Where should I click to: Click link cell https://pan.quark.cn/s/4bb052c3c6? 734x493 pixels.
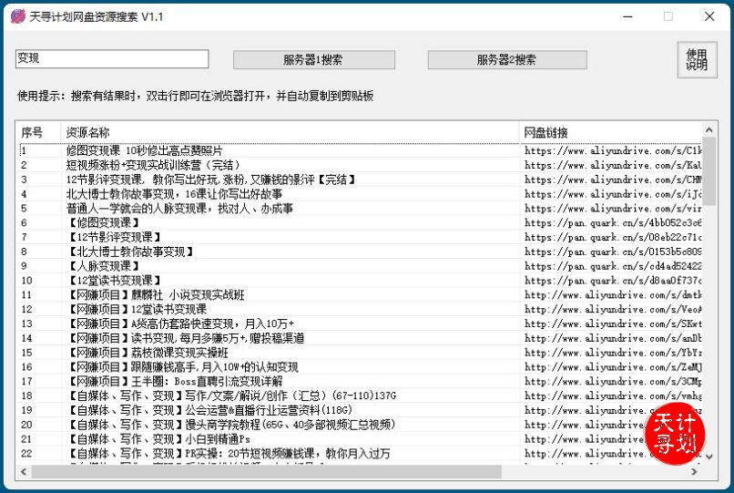coord(613,222)
